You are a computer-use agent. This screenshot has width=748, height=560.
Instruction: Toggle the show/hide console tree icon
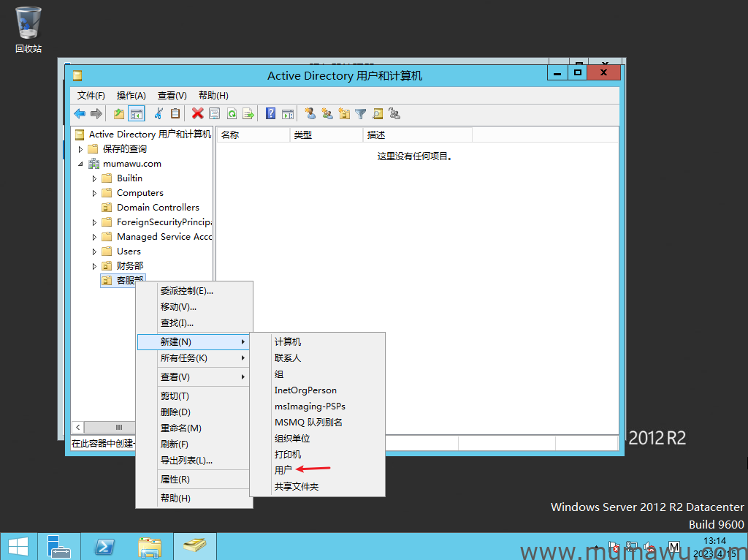pyautogui.click(x=137, y=113)
